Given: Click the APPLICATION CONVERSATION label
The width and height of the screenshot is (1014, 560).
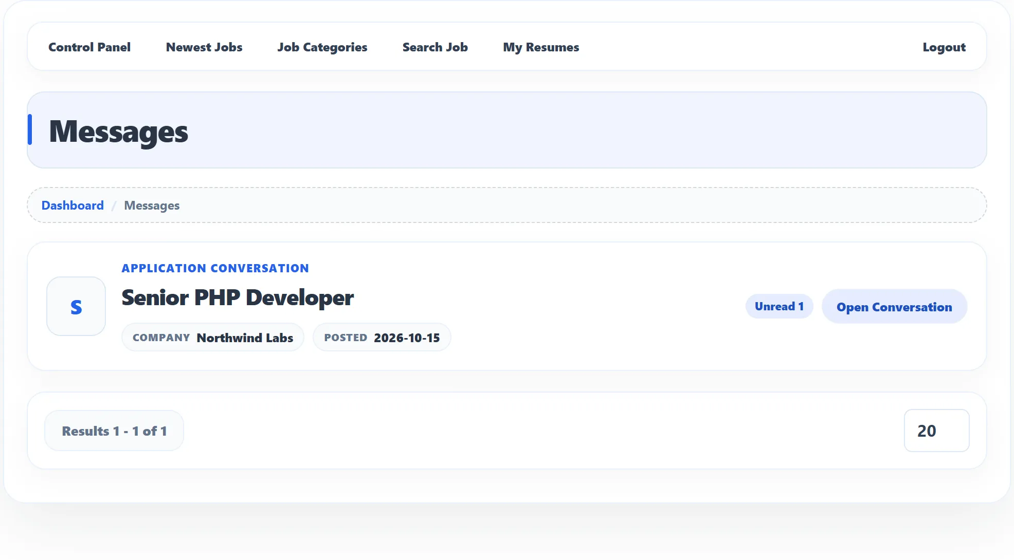Looking at the screenshot, I should [215, 268].
